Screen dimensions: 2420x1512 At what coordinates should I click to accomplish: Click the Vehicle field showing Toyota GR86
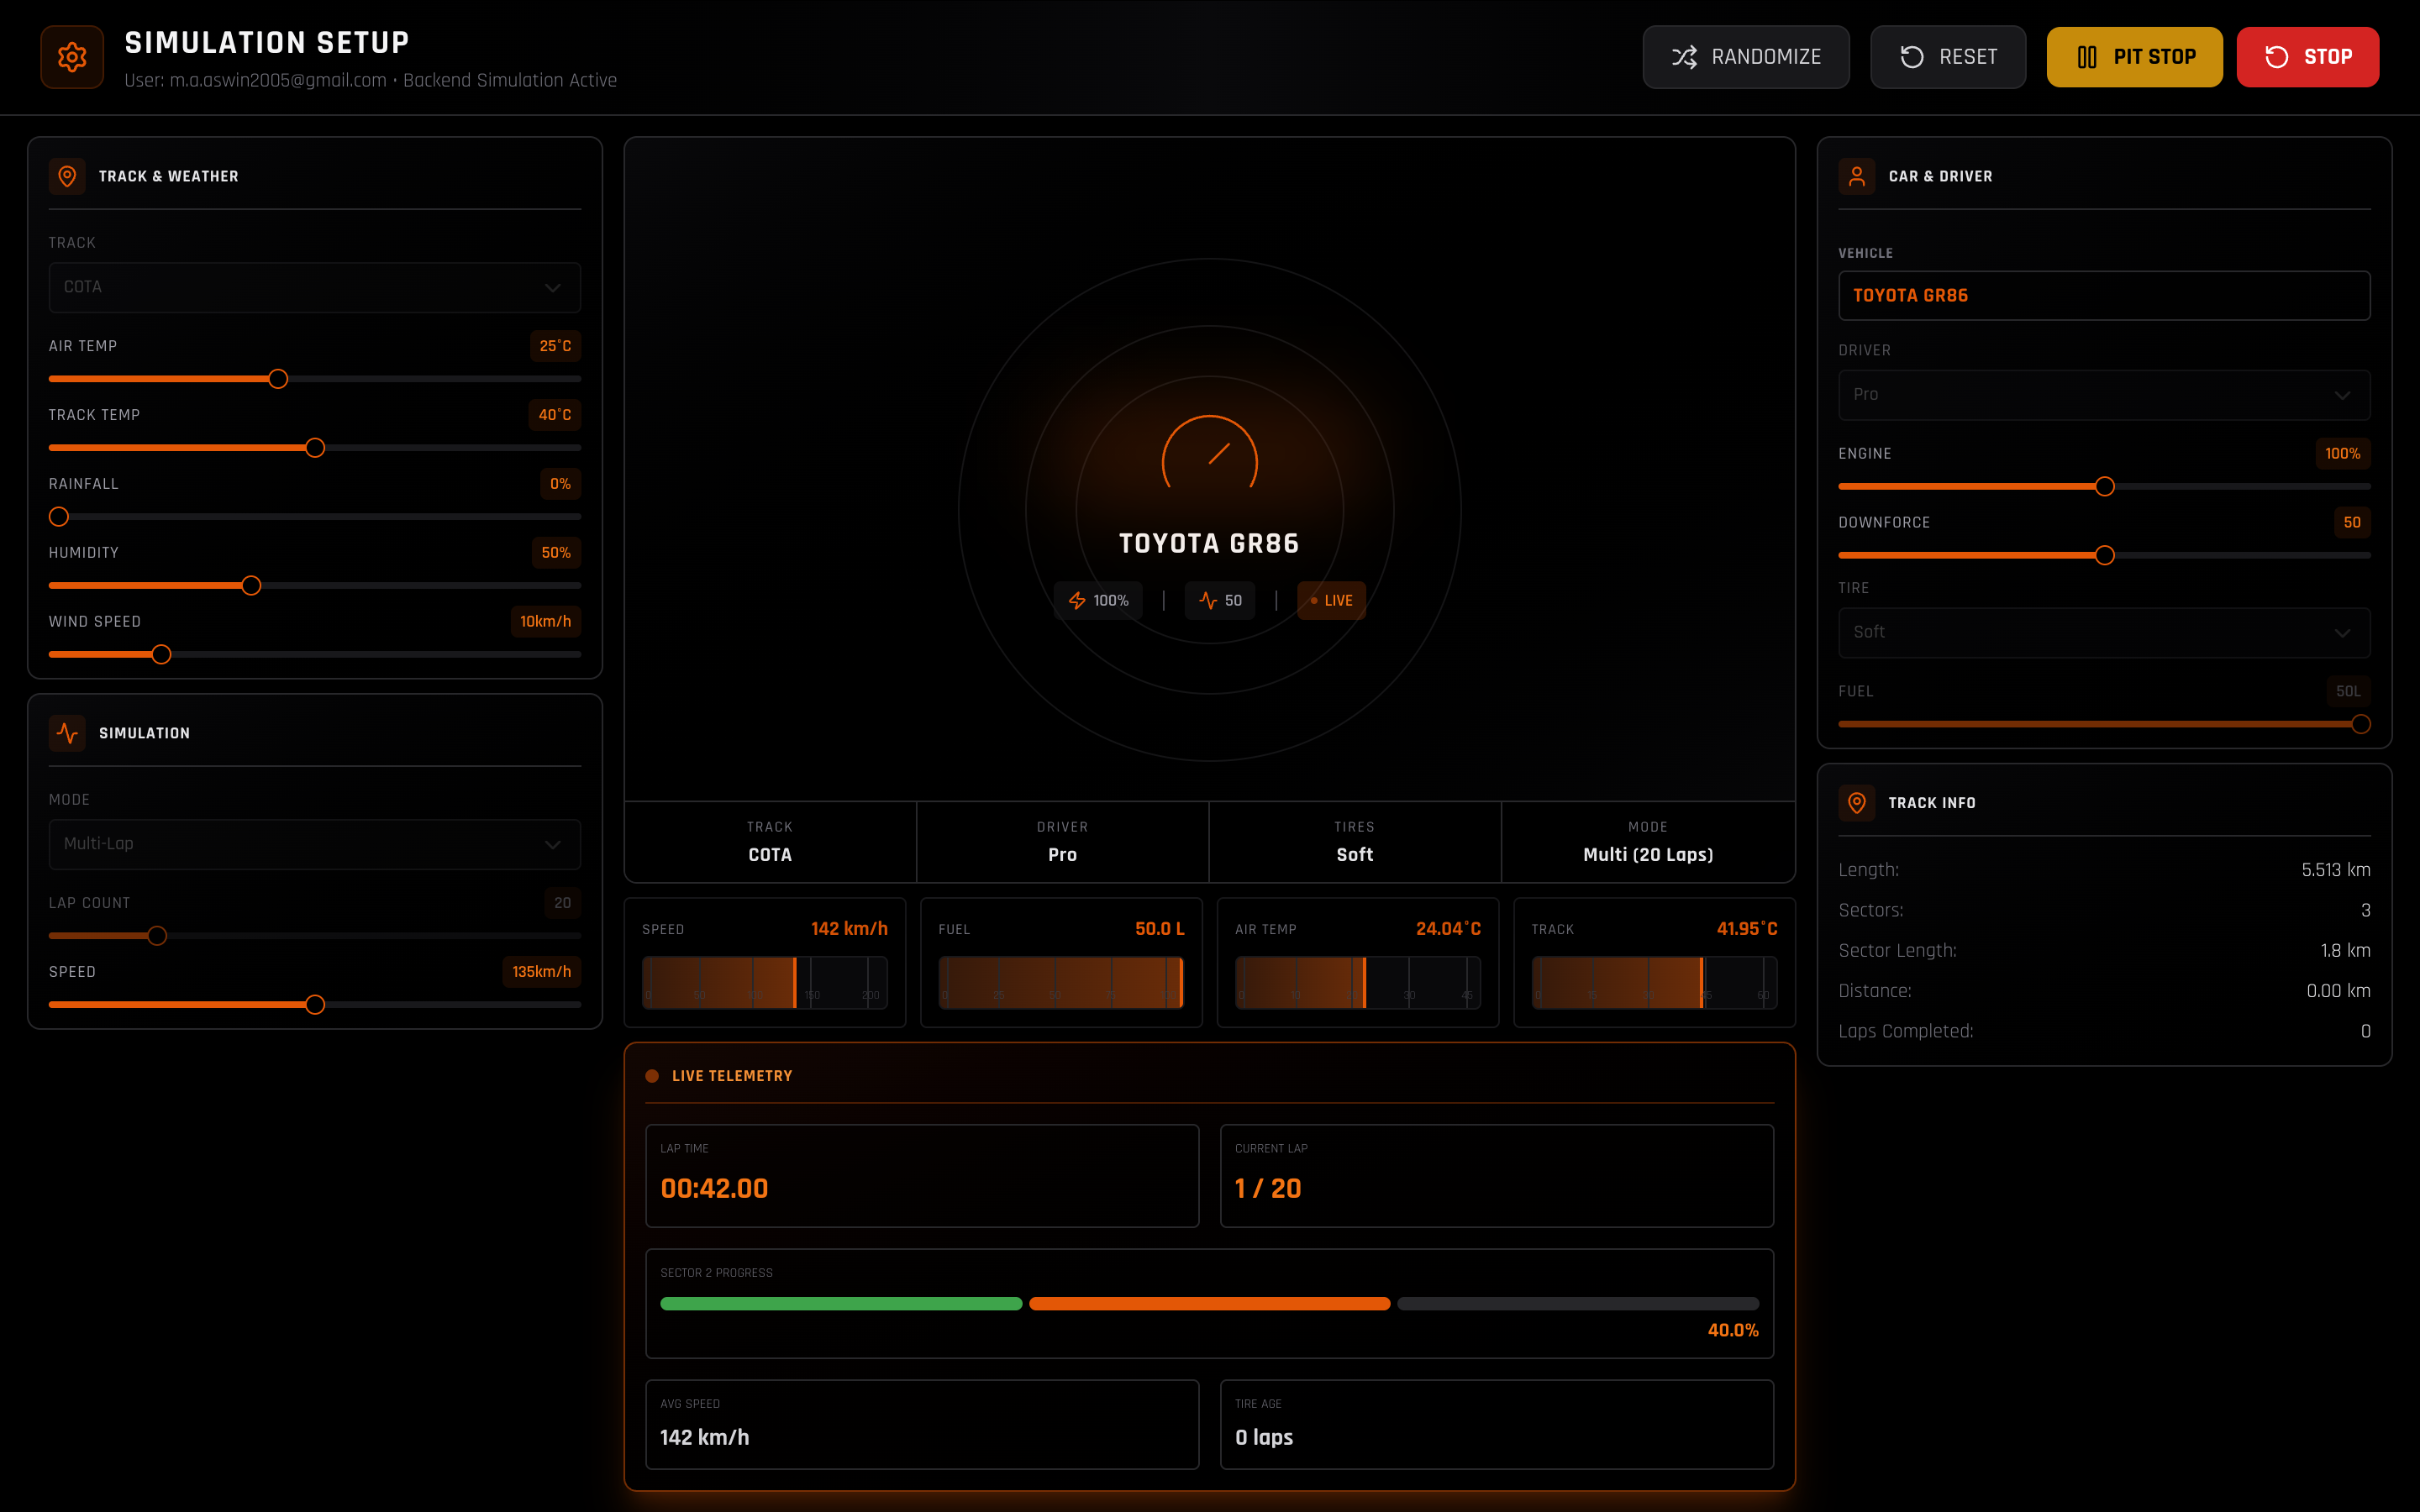pyautogui.click(x=2104, y=296)
